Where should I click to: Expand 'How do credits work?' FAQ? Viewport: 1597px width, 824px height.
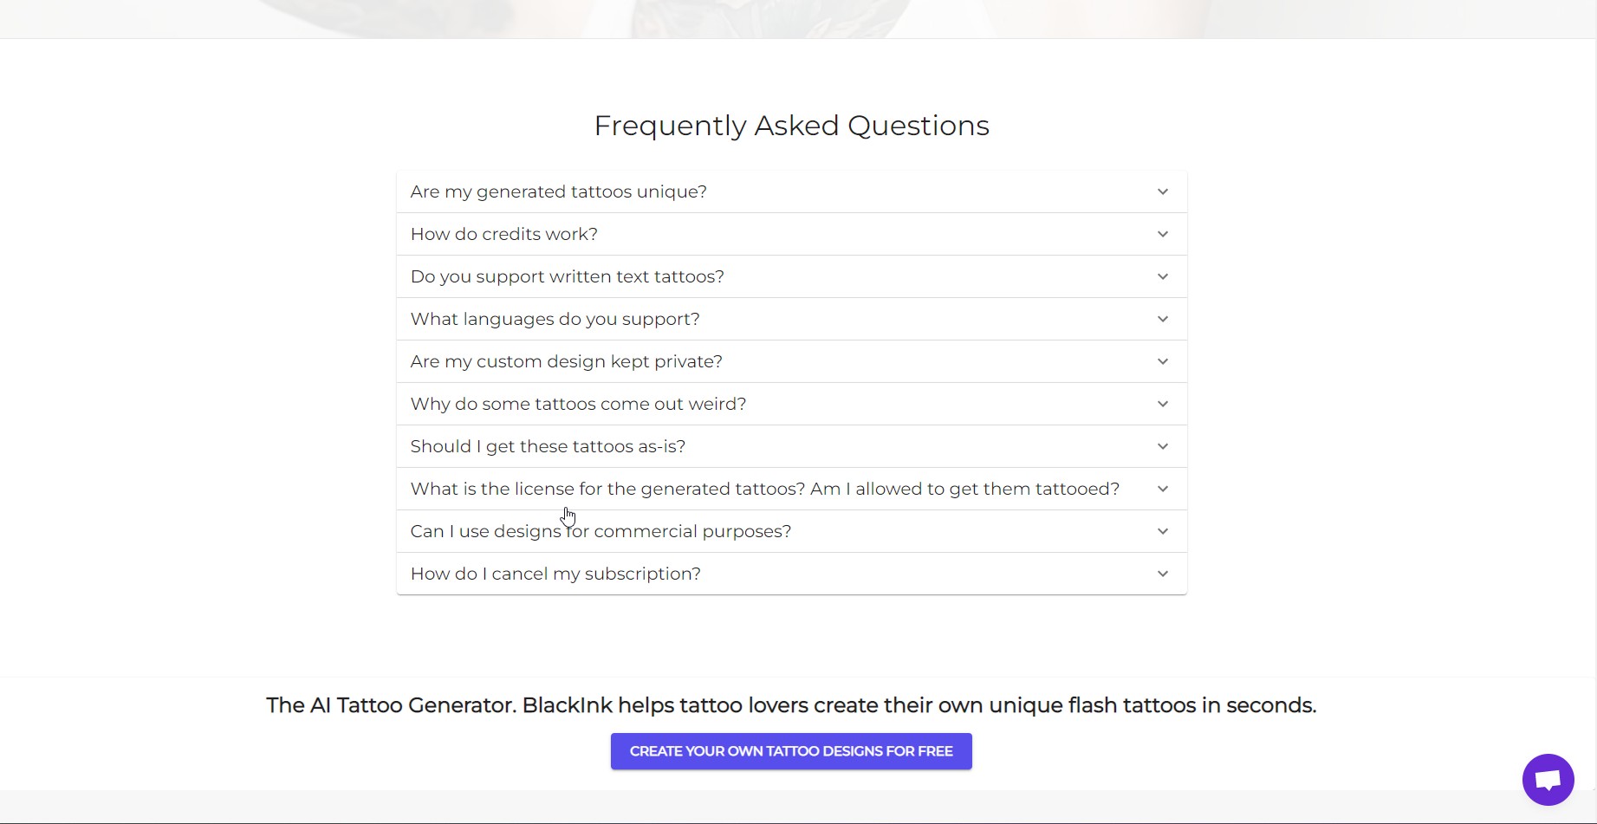[x=504, y=234]
